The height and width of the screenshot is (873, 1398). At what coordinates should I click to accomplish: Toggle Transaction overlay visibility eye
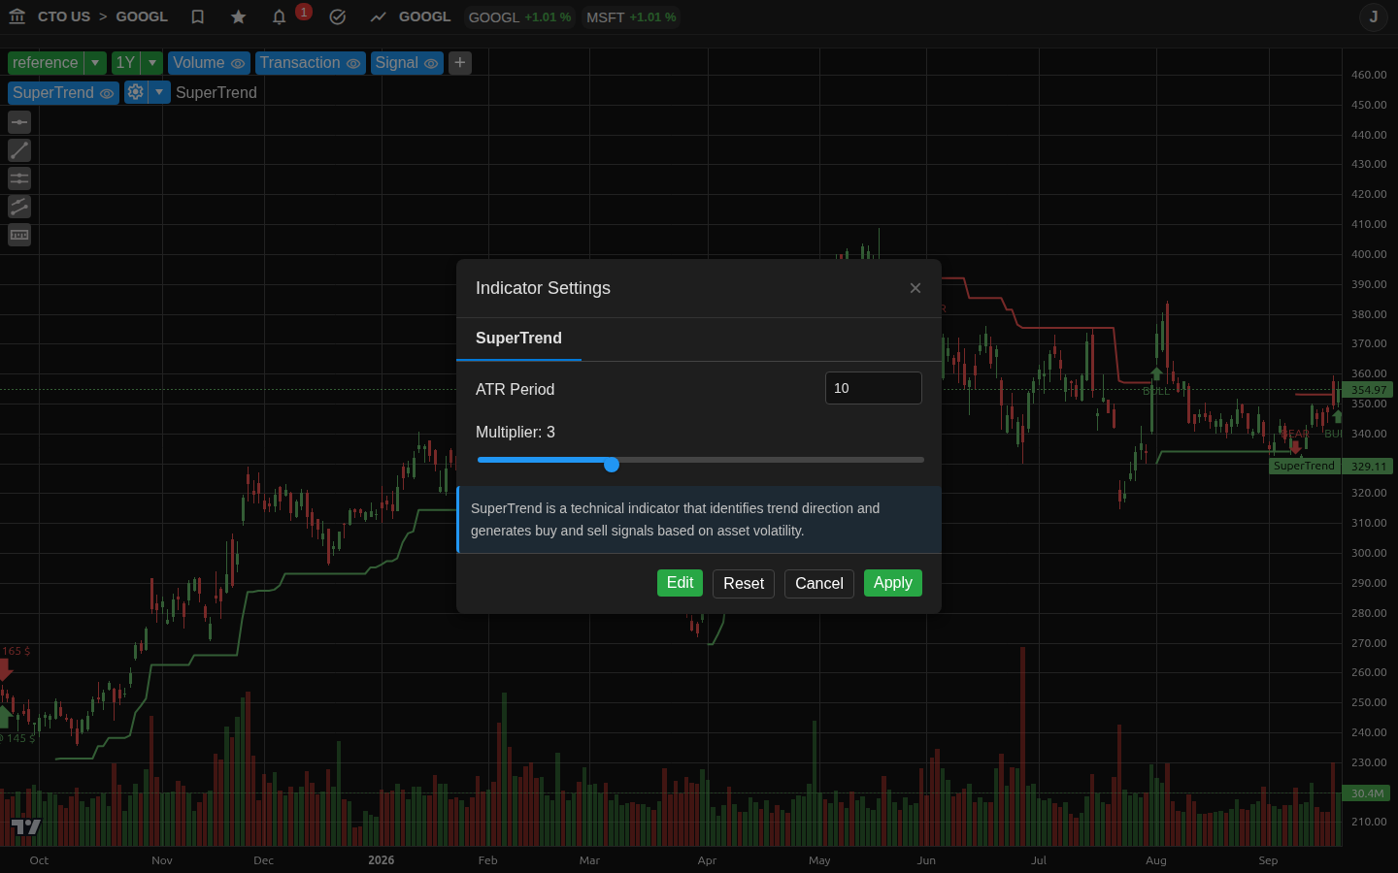(353, 63)
